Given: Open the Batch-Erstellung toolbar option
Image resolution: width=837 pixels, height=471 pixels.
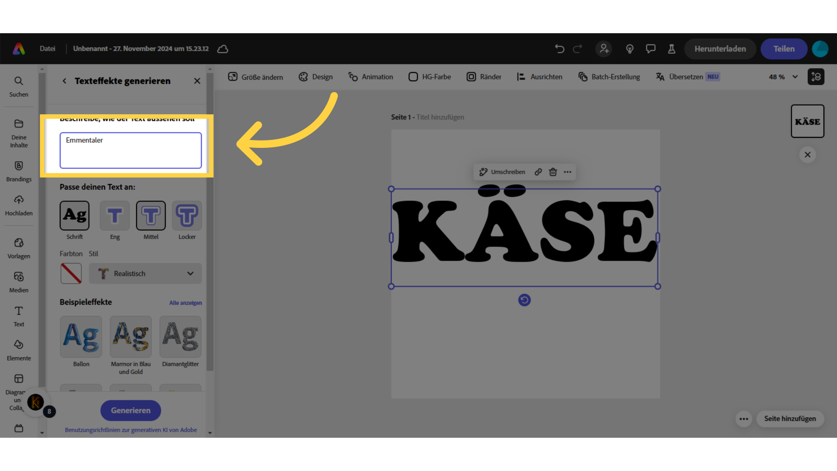Looking at the screenshot, I should [609, 77].
